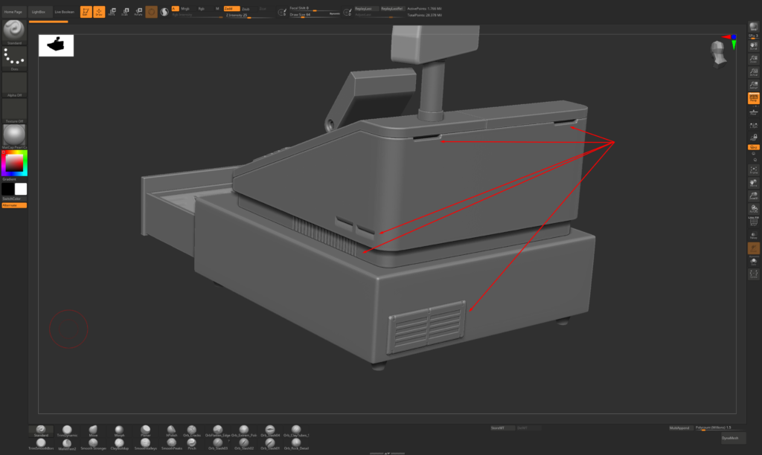Viewport: 762px width, 455px height.
Task: Enable Zsub sculpting mode
Action: point(246,8)
